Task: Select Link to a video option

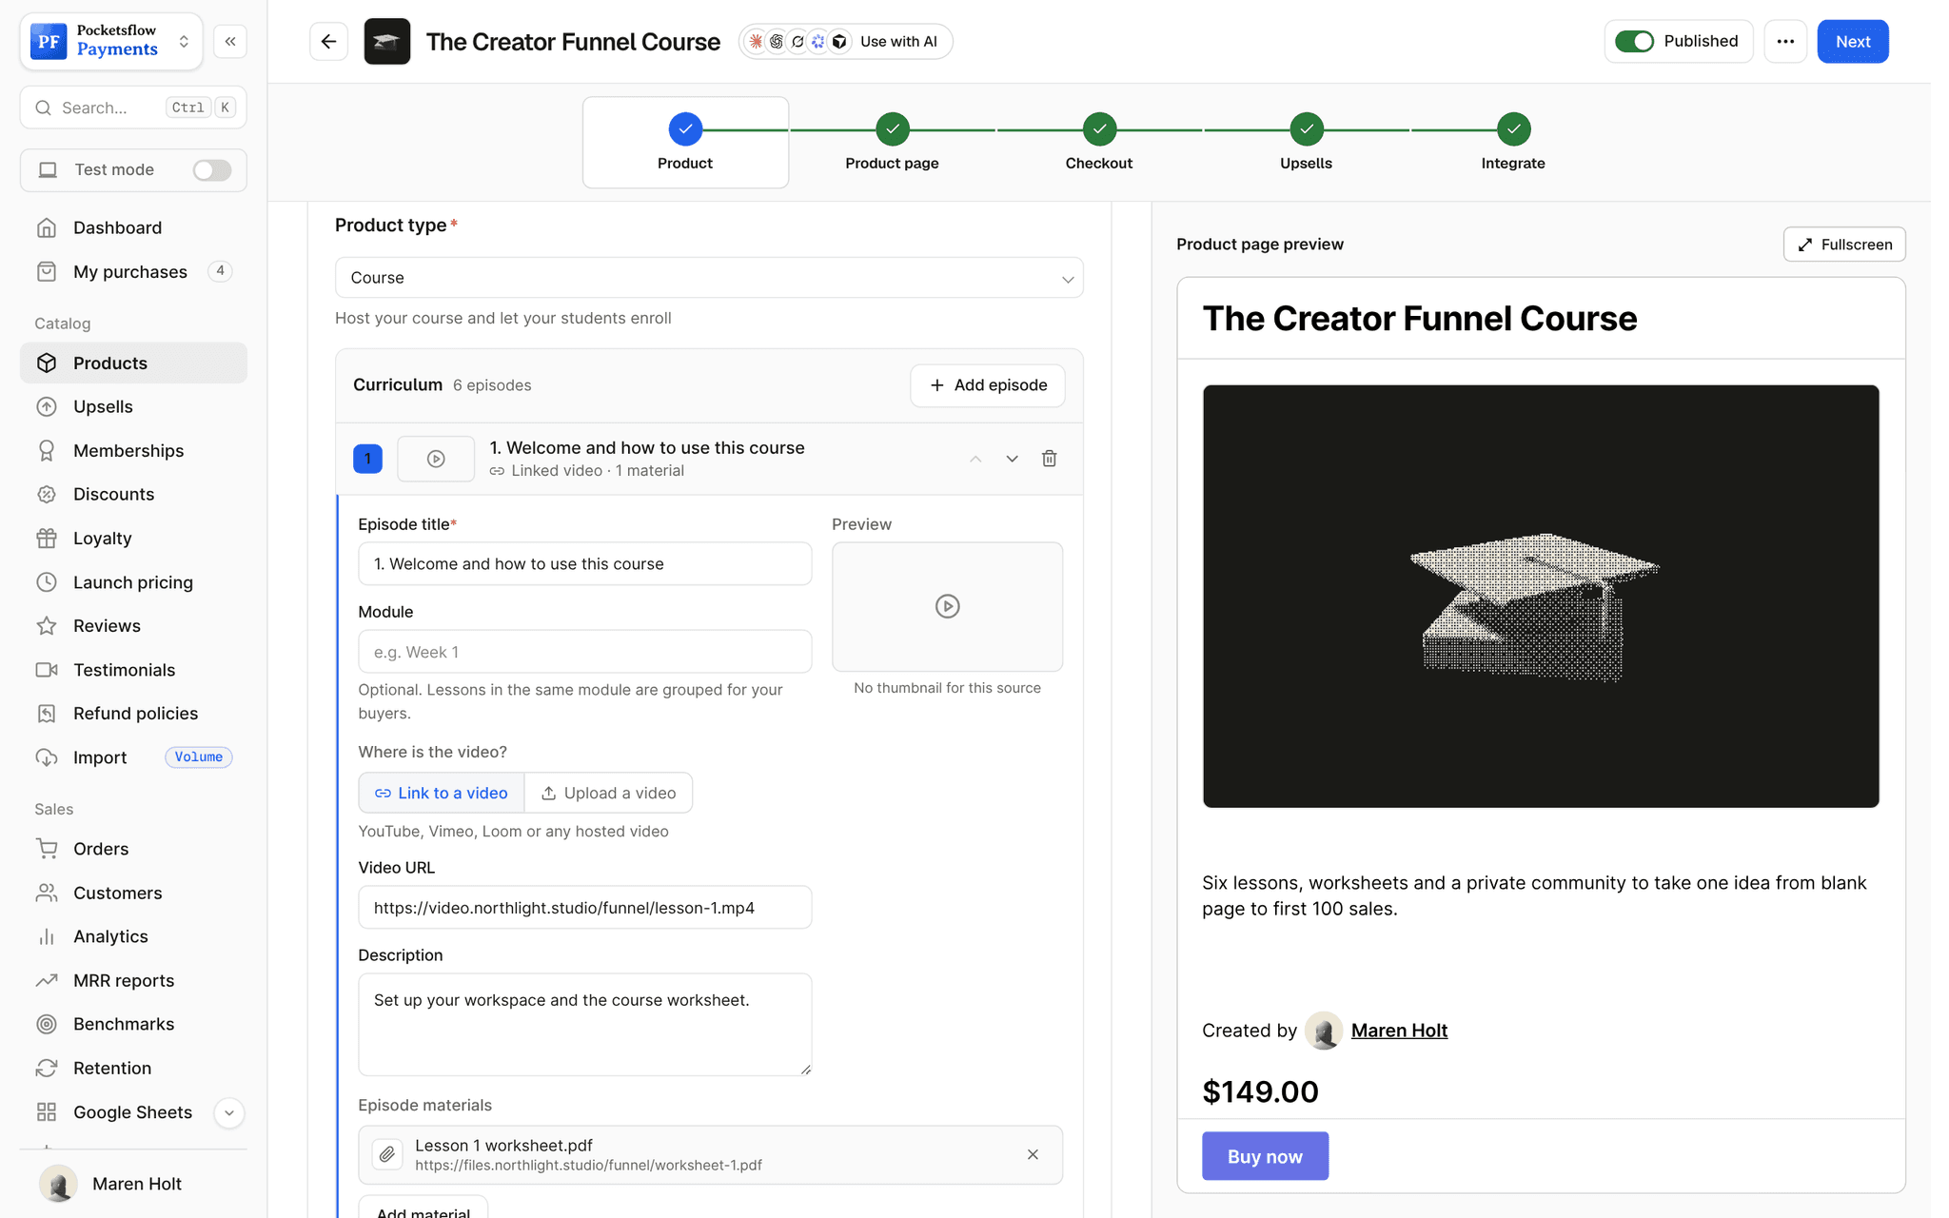Action: coord(442,793)
